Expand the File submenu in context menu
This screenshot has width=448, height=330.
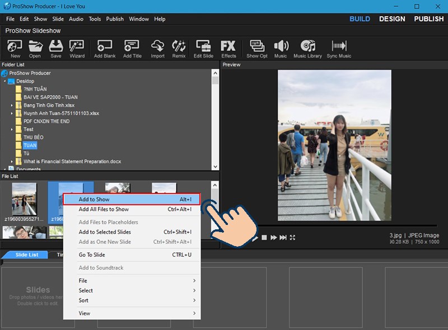(x=132, y=281)
